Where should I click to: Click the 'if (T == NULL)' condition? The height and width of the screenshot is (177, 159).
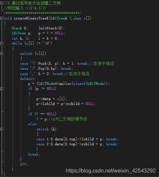pos(42,114)
